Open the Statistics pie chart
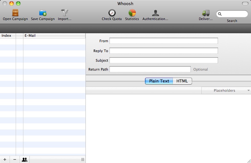The height and width of the screenshot is (163, 251). [x=132, y=13]
